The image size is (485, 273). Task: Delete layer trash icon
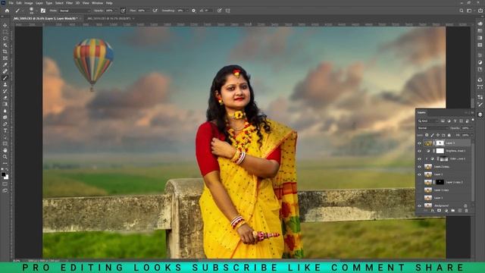point(467,211)
